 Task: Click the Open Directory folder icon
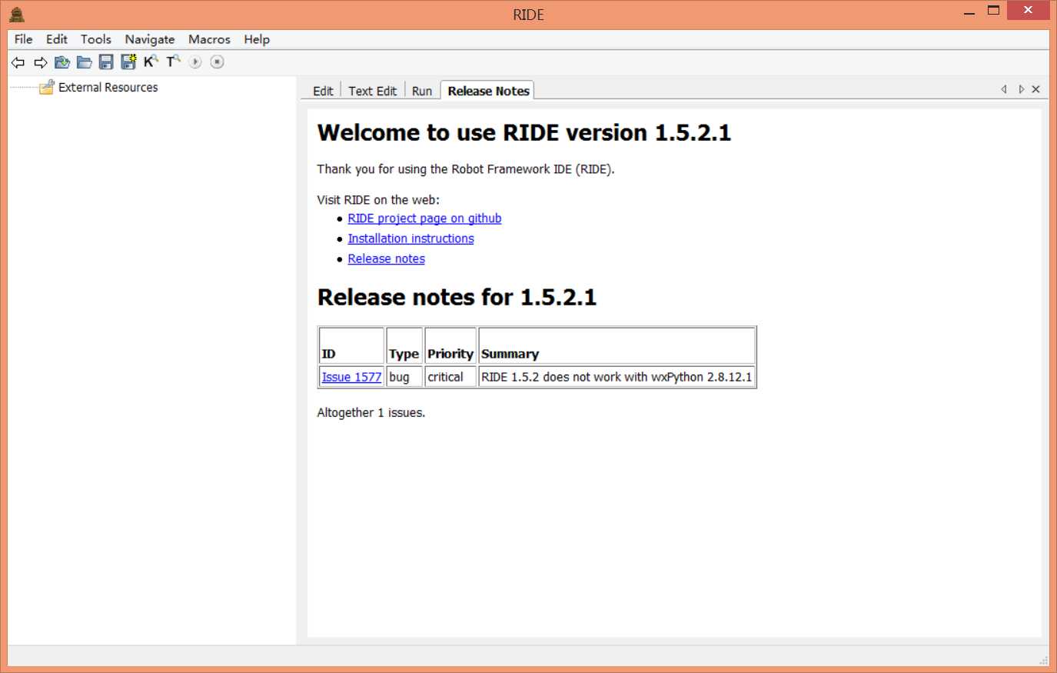[x=85, y=62]
